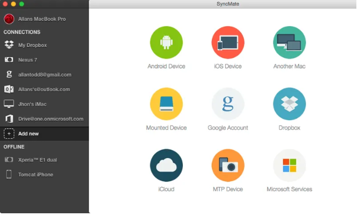Select the Allans's@outlook.com account entry
The image size is (358, 224).
pyautogui.click(x=44, y=89)
